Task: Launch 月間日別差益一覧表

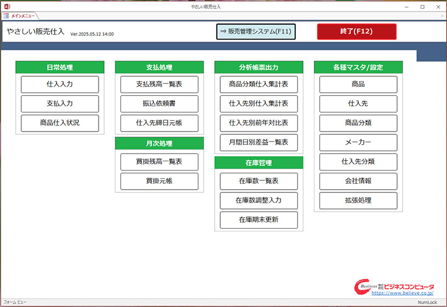Action: click(259, 142)
